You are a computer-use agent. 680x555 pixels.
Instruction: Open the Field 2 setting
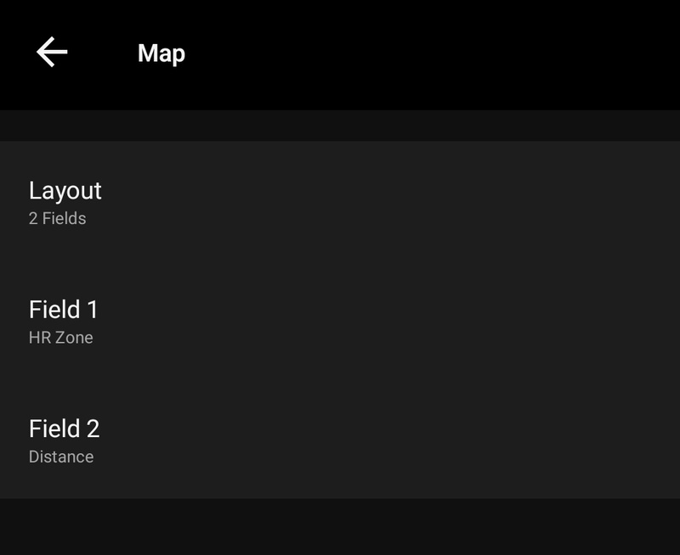pyautogui.click(x=340, y=439)
